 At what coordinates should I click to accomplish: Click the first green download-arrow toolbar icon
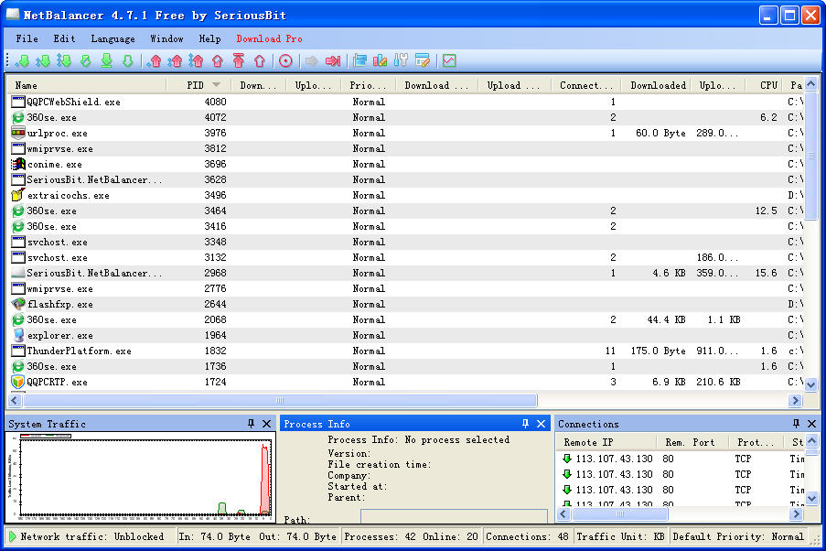pos(23,61)
